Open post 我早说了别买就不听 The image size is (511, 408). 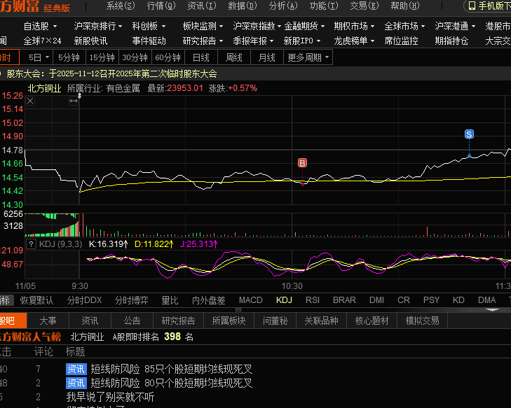pos(111,397)
